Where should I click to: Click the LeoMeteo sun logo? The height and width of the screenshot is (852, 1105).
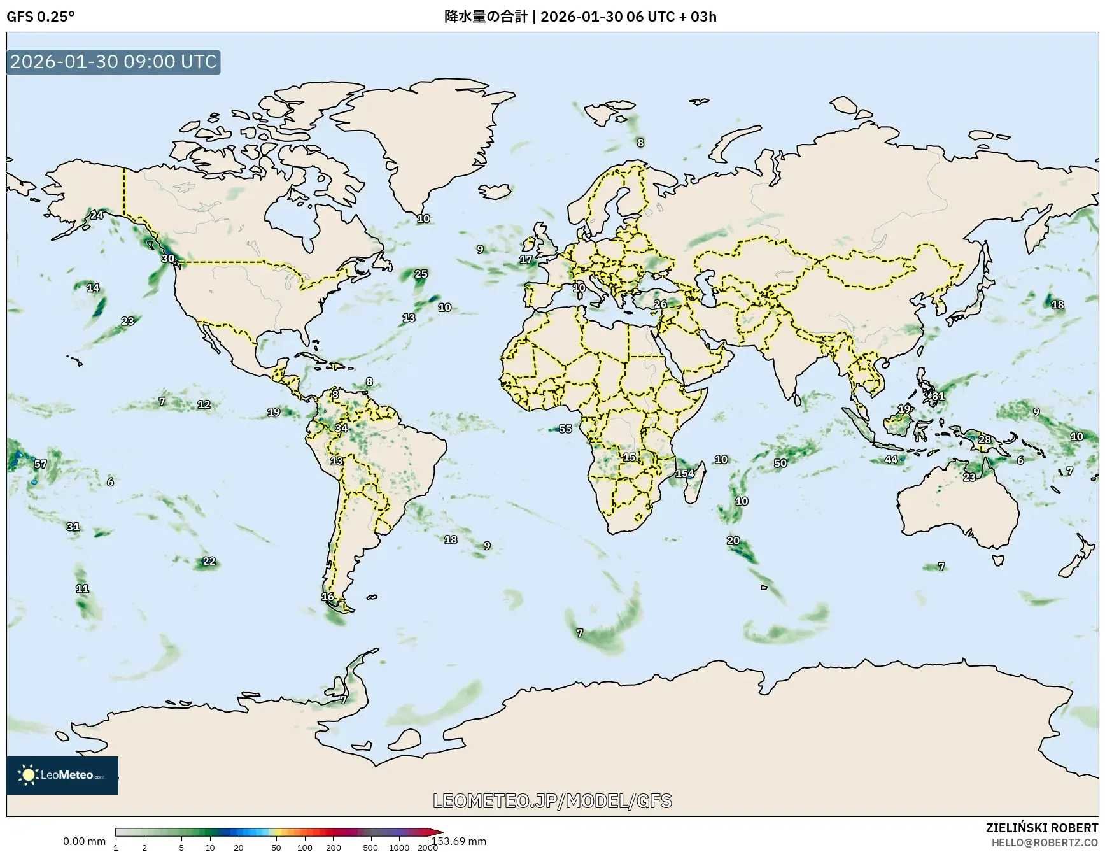[x=28, y=774]
